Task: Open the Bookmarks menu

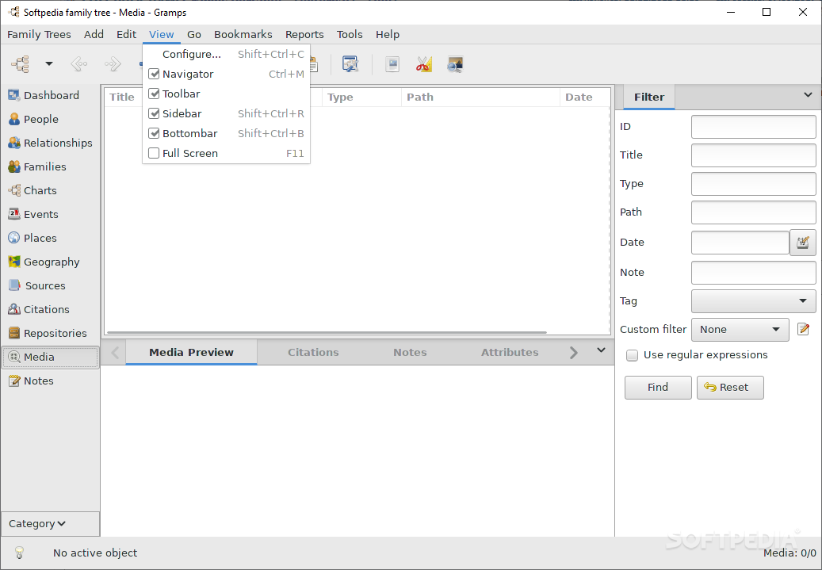Action: [243, 34]
